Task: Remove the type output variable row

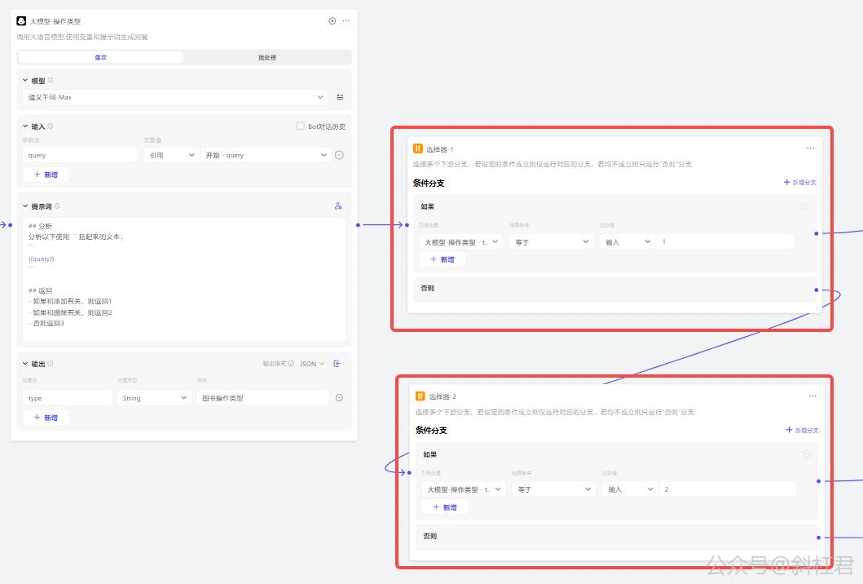Action: (x=339, y=398)
